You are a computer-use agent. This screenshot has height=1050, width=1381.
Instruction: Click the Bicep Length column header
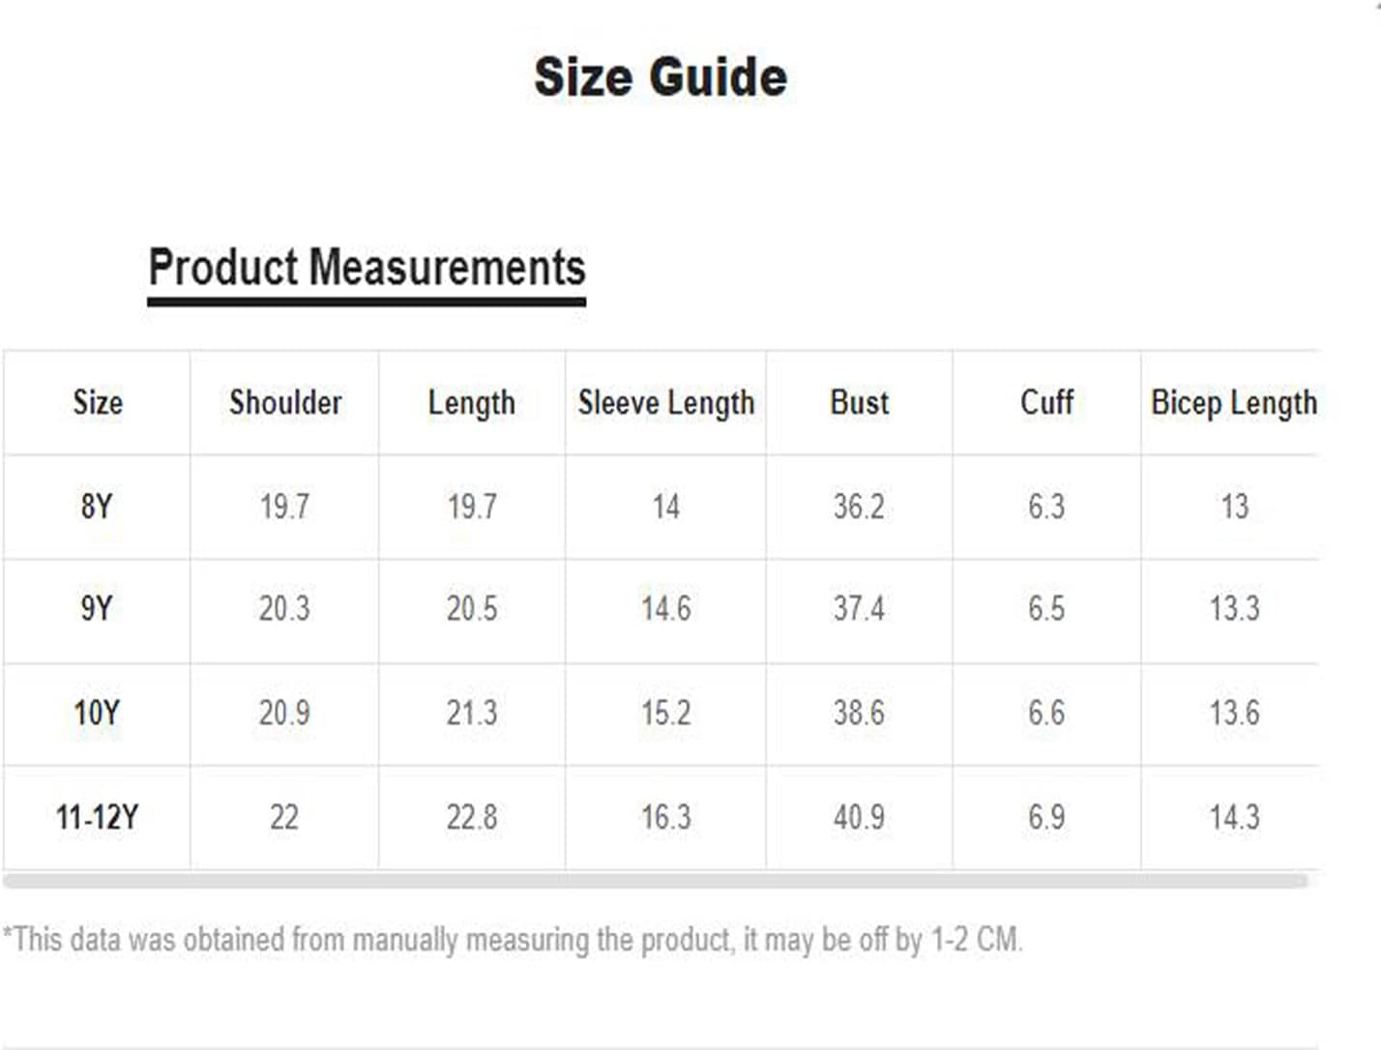tap(1233, 402)
